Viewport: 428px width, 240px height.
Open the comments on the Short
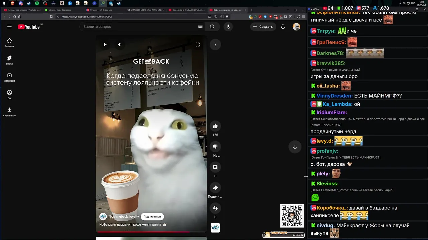pos(215,167)
